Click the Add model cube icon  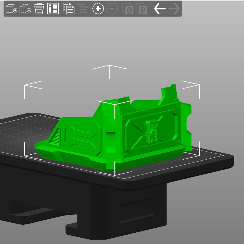(x=11, y=9)
